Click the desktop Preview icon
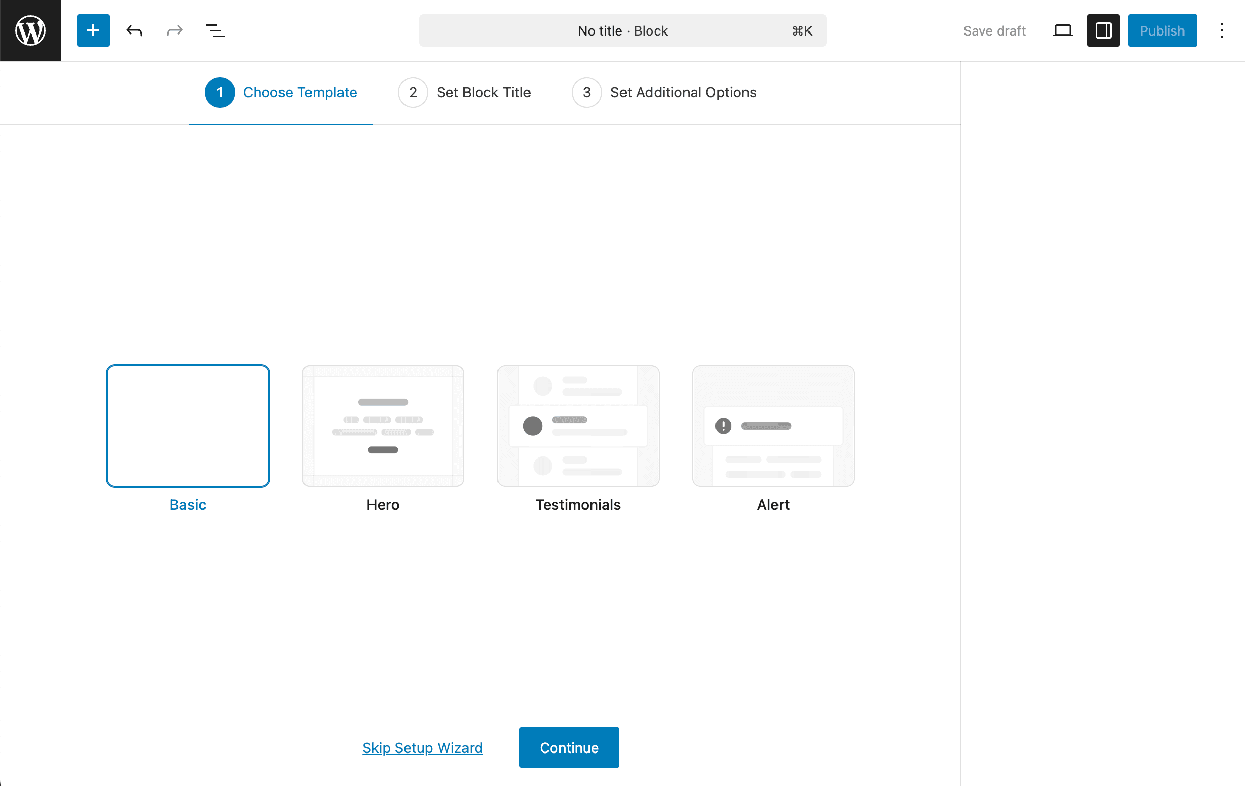The image size is (1245, 786). pyautogui.click(x=1063, y=30)
